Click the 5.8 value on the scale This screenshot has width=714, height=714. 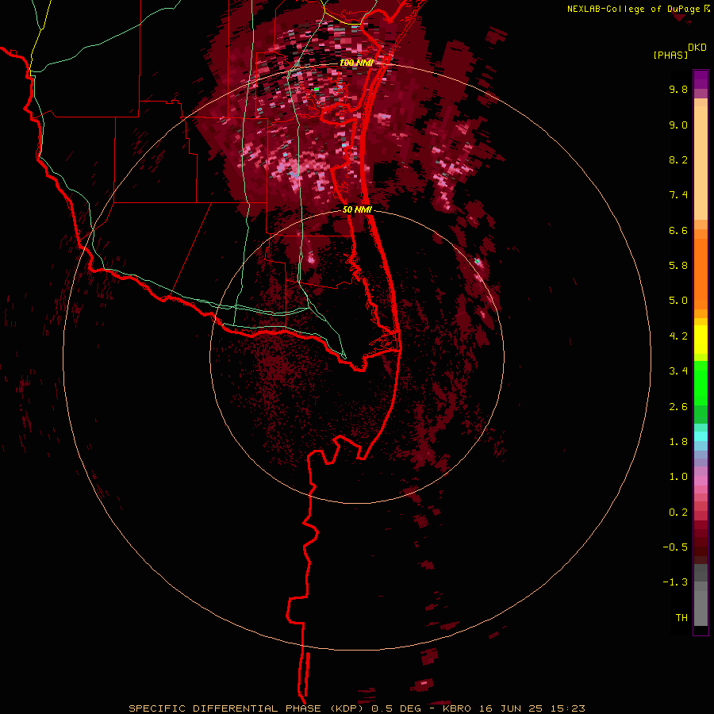[678, 266]
